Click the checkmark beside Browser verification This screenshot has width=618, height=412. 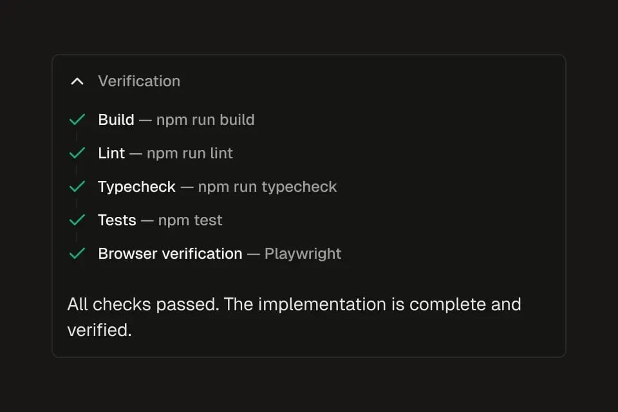click(77, 253)
